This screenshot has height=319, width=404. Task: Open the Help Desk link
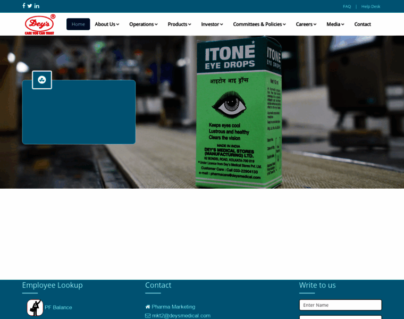[x=371, y=6]
